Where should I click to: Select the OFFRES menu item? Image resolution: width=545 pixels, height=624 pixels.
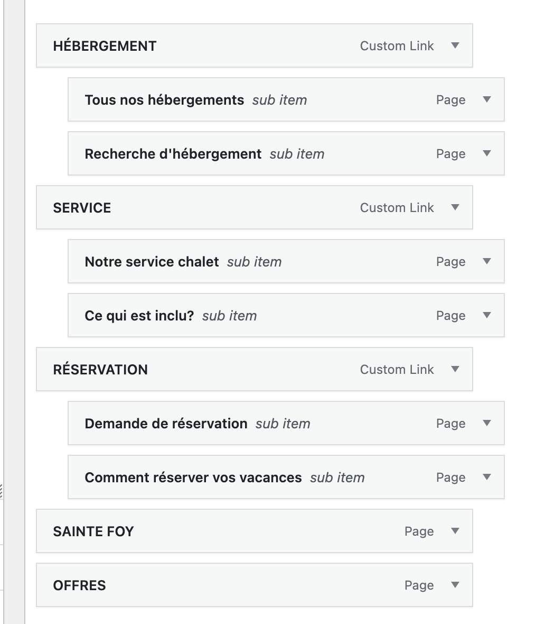[255, 585]
